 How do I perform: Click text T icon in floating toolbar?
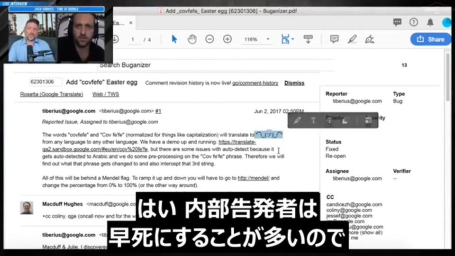click(313, 120)
